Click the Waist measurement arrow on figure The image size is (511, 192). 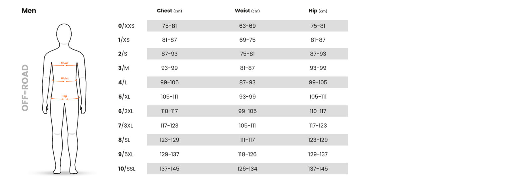click(65, 80)
